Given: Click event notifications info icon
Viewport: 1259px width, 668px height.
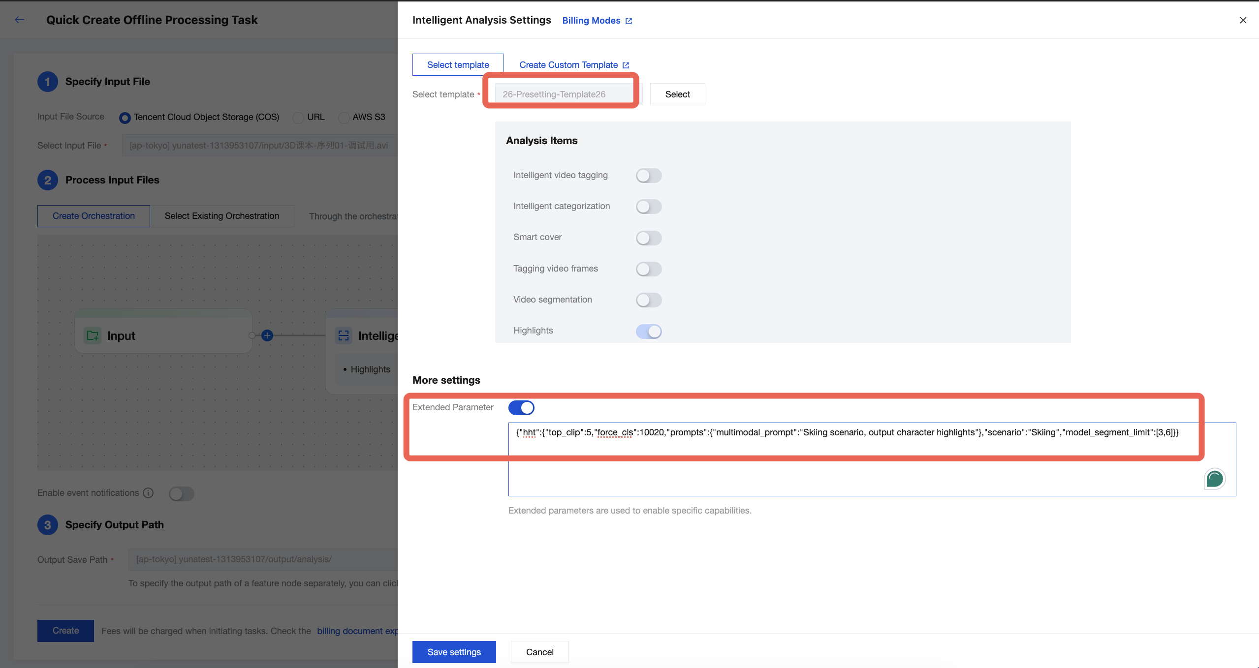Looking at the screenshot, I should click(x=148, y=493).
